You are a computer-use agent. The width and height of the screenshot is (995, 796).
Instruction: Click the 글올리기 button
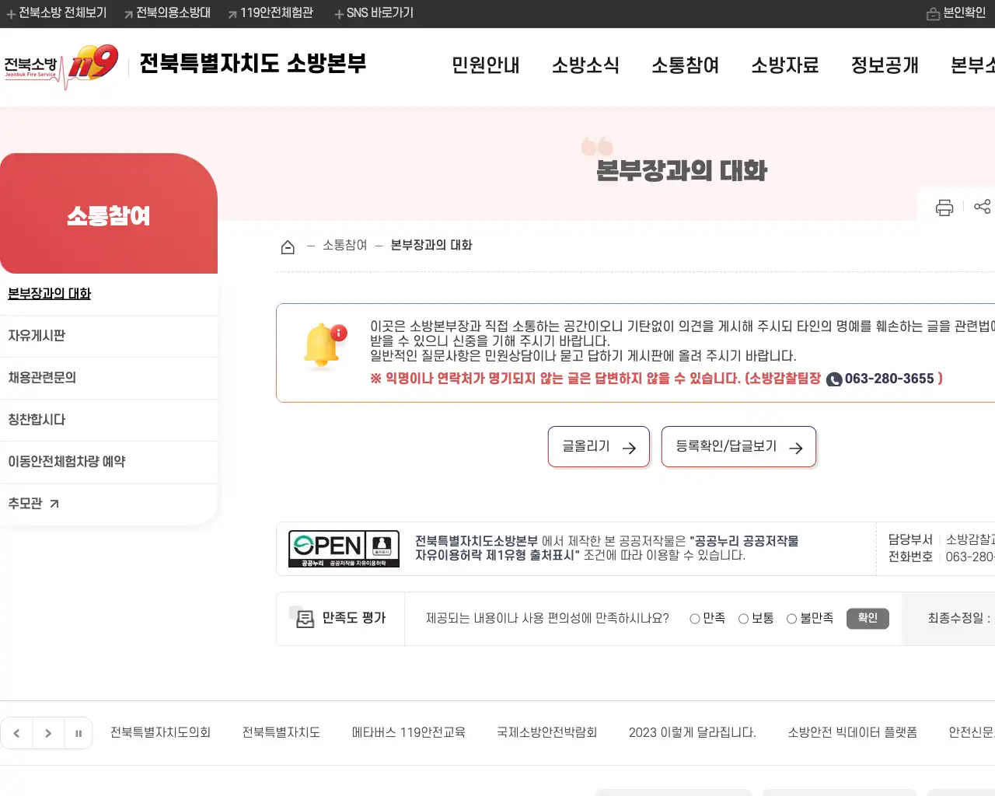pos(599,446)
